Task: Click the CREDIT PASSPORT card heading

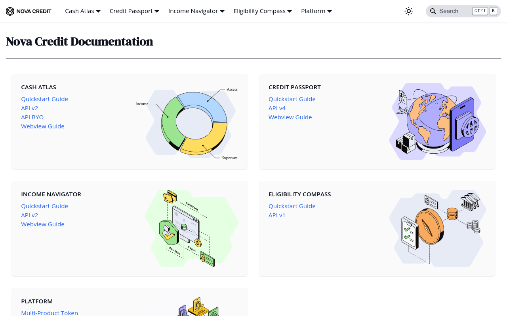Action: pos(295,87)
